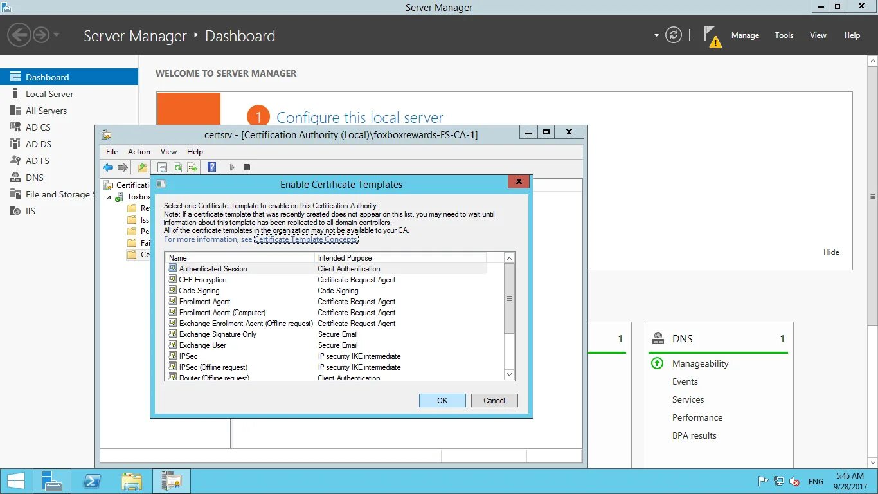Screen dimensions: 878x494
Task: Open the Action menu in certsrv
Action: point(139,151)
